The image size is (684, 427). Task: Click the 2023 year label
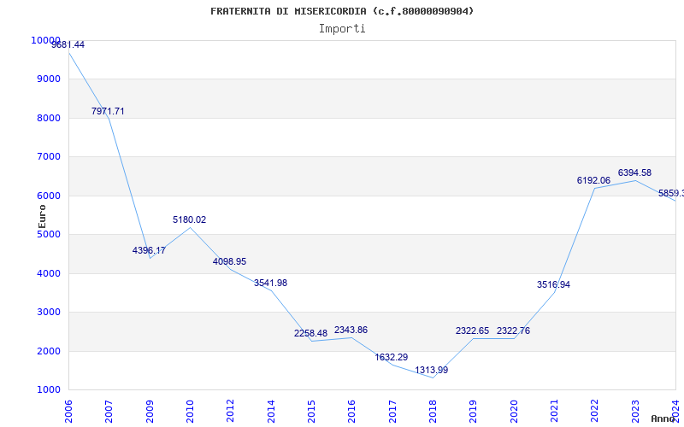click(635, 412)
